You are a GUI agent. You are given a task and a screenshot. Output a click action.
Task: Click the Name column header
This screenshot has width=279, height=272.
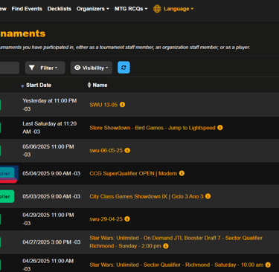pyautogui.click(x=100, y=85)
